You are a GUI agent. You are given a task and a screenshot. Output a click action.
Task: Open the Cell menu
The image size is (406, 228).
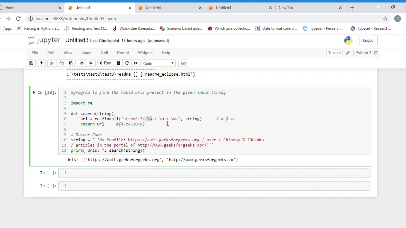coord(104,53)
